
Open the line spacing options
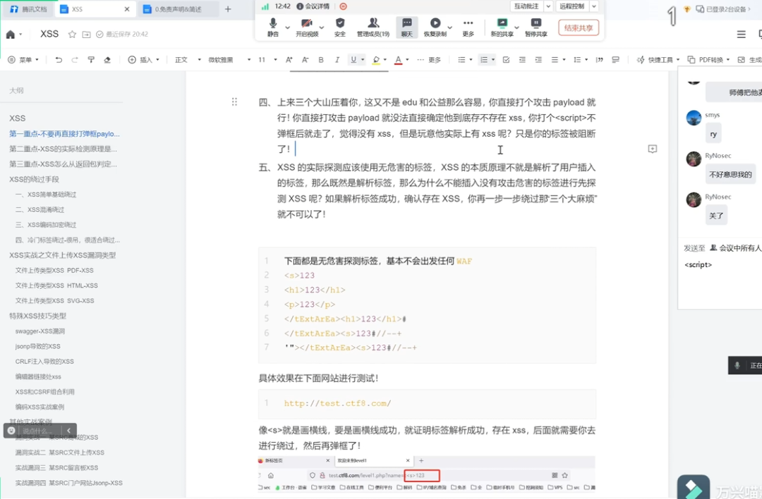580,60
